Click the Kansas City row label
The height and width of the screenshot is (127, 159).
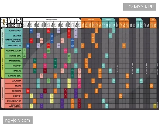coord(14,76)
